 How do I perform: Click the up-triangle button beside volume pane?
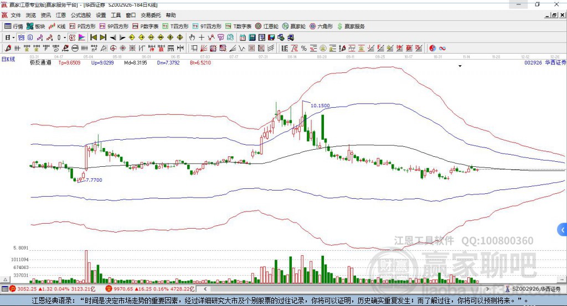pos(5,279)
